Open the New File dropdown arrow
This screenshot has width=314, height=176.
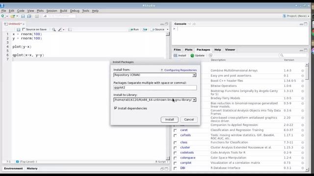click(7, 16)
